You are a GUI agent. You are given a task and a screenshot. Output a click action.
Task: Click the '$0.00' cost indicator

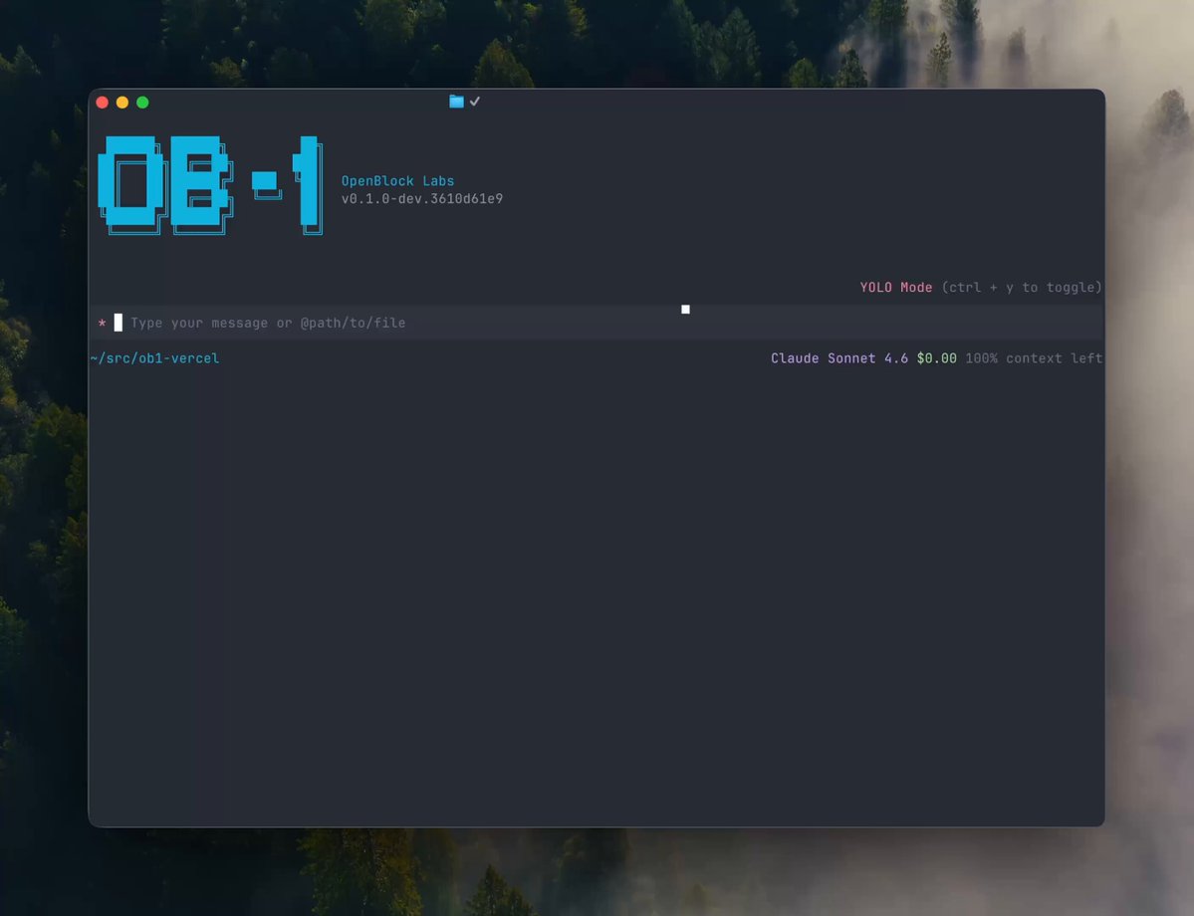(937, 357)
